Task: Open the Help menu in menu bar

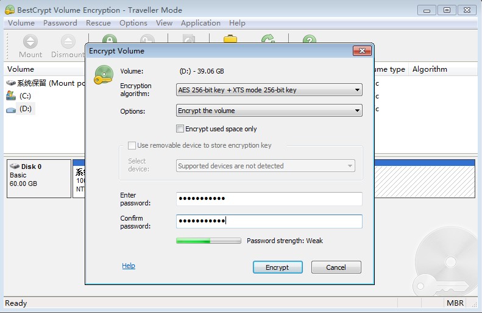Action: (237, 23)
